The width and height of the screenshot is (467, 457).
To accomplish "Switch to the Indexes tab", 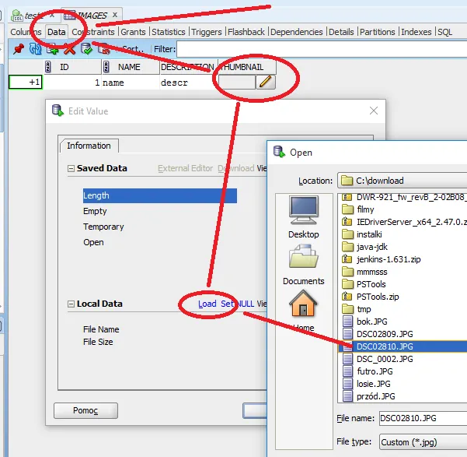I will tap(416, 32).
